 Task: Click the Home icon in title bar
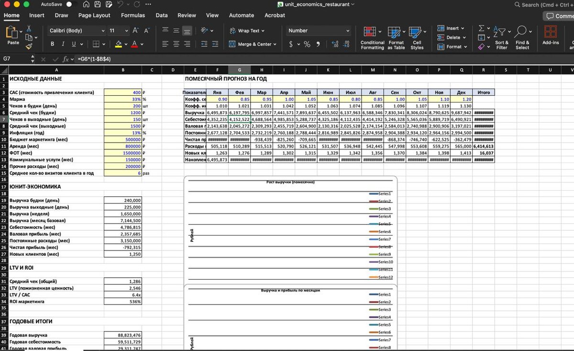(86, 4)
